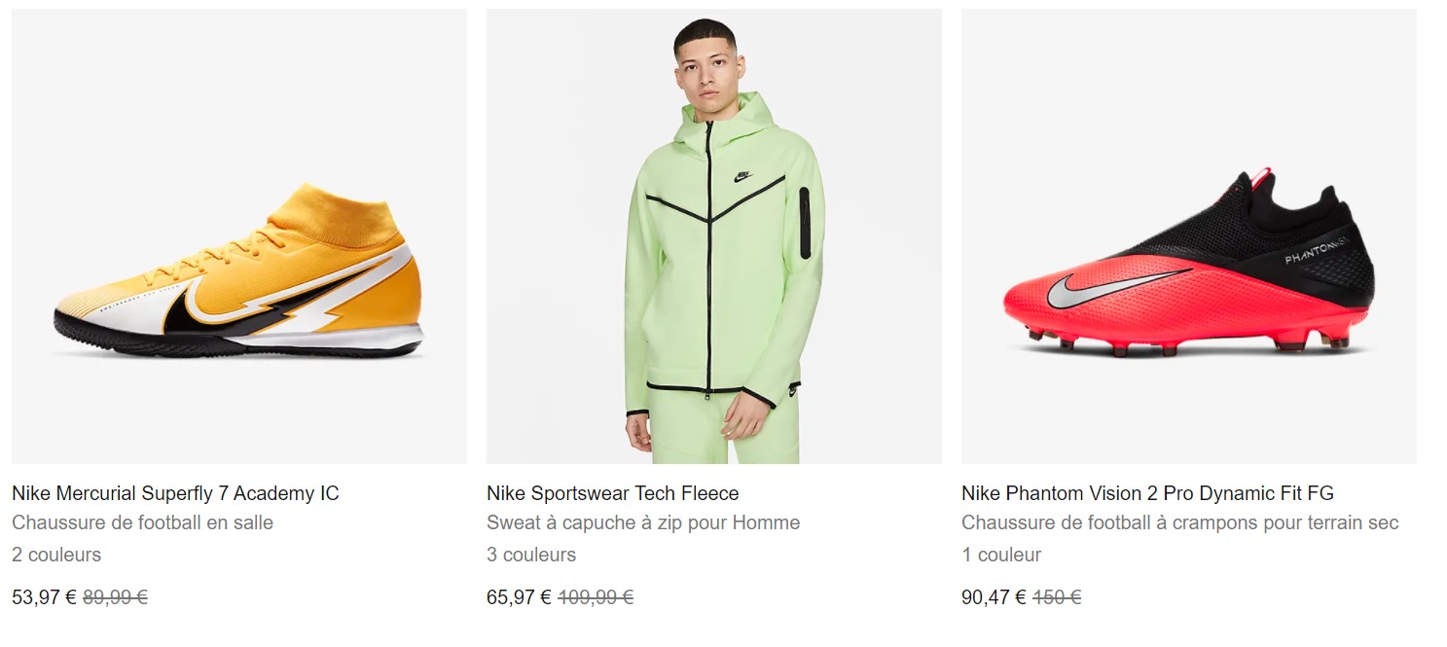This screenshot has height=647, width=1447.
Task: Click the '3 couleurs' label
Action: (x=531, y=555)
